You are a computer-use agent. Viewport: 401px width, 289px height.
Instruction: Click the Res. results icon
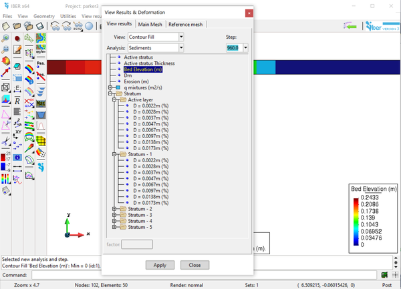(41, 63)
